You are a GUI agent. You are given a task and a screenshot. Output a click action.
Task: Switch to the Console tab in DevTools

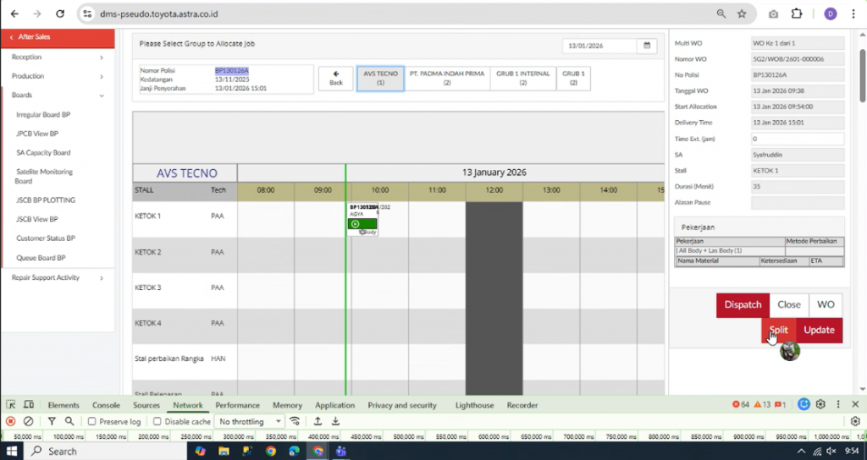[106, 405]
